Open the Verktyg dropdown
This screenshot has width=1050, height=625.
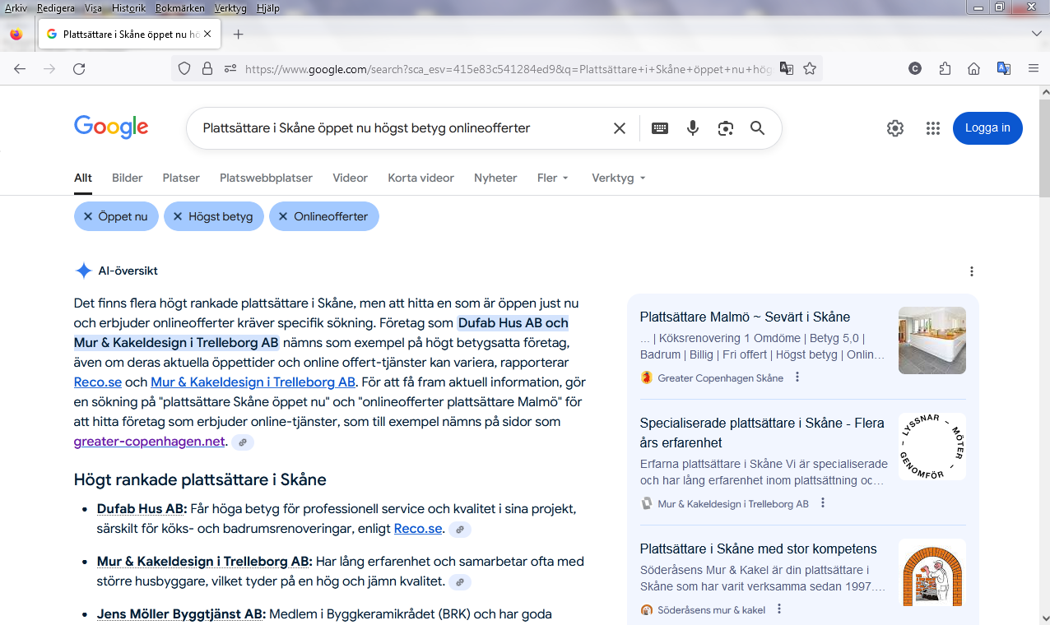[x=618, y=178]
